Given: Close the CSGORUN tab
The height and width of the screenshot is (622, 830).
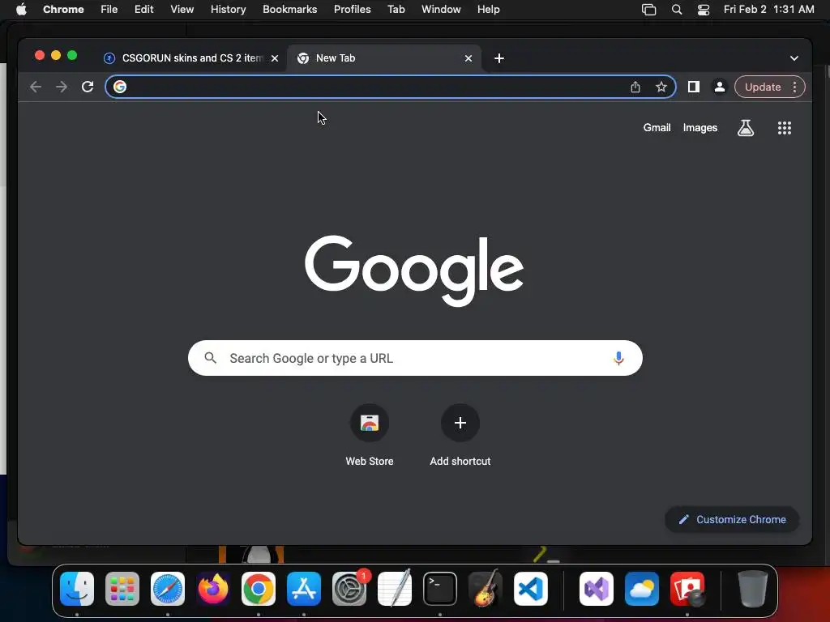Looking at the screenshot, I should coord(275,58).
